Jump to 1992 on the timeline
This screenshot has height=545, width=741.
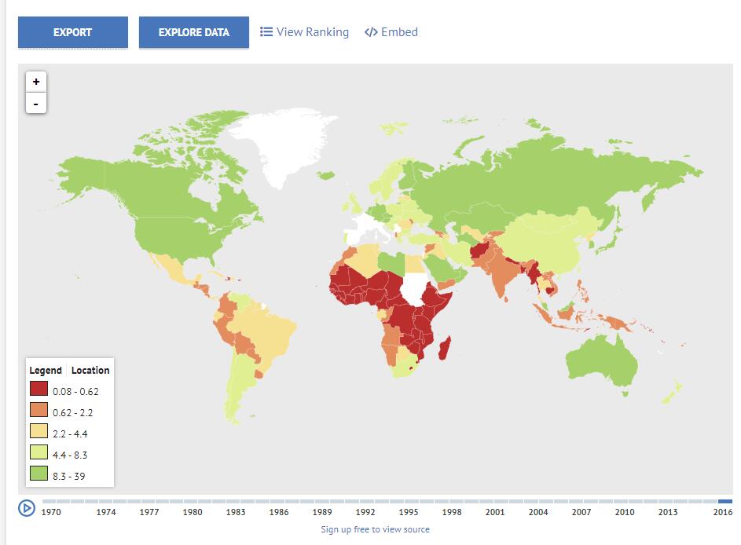[365, 512]
